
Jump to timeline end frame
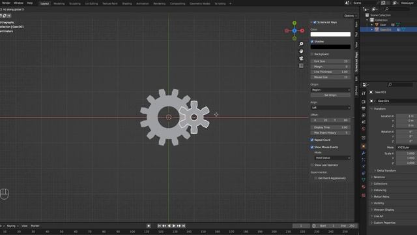coord(184,226)
